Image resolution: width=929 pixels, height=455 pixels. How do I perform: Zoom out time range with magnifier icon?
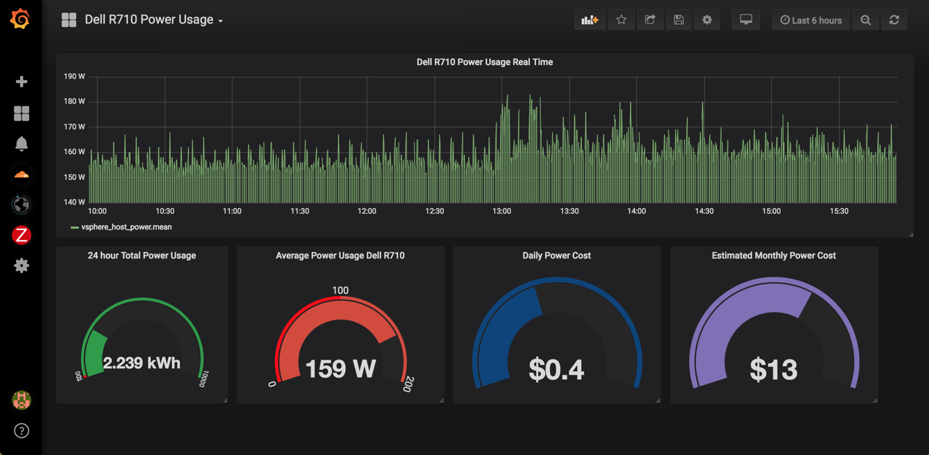(x=865, y=20)
